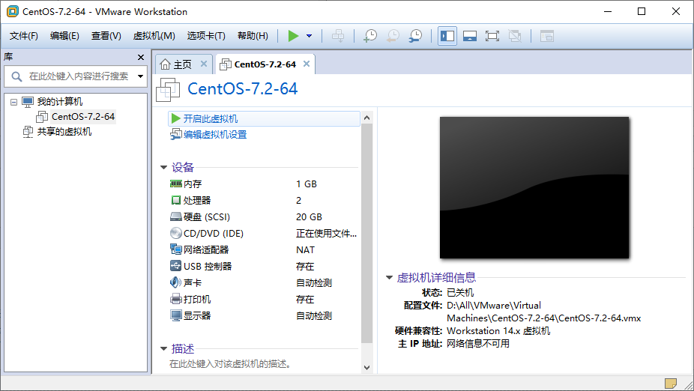Viewport: 694px width, 391px height.
Task: Click the large CentOS-7.2-64 VM header icon
Action: [168, 90]
